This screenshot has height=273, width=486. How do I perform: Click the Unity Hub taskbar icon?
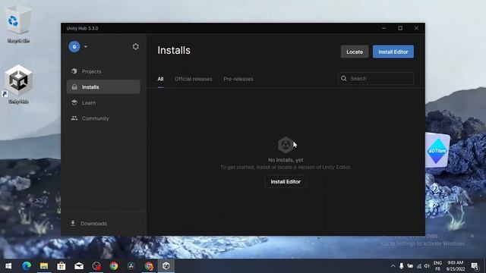(166, 266)
